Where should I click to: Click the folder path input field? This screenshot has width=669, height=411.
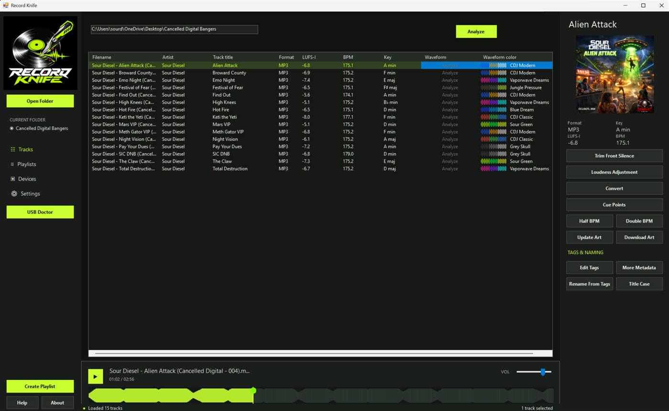[174, 29]
